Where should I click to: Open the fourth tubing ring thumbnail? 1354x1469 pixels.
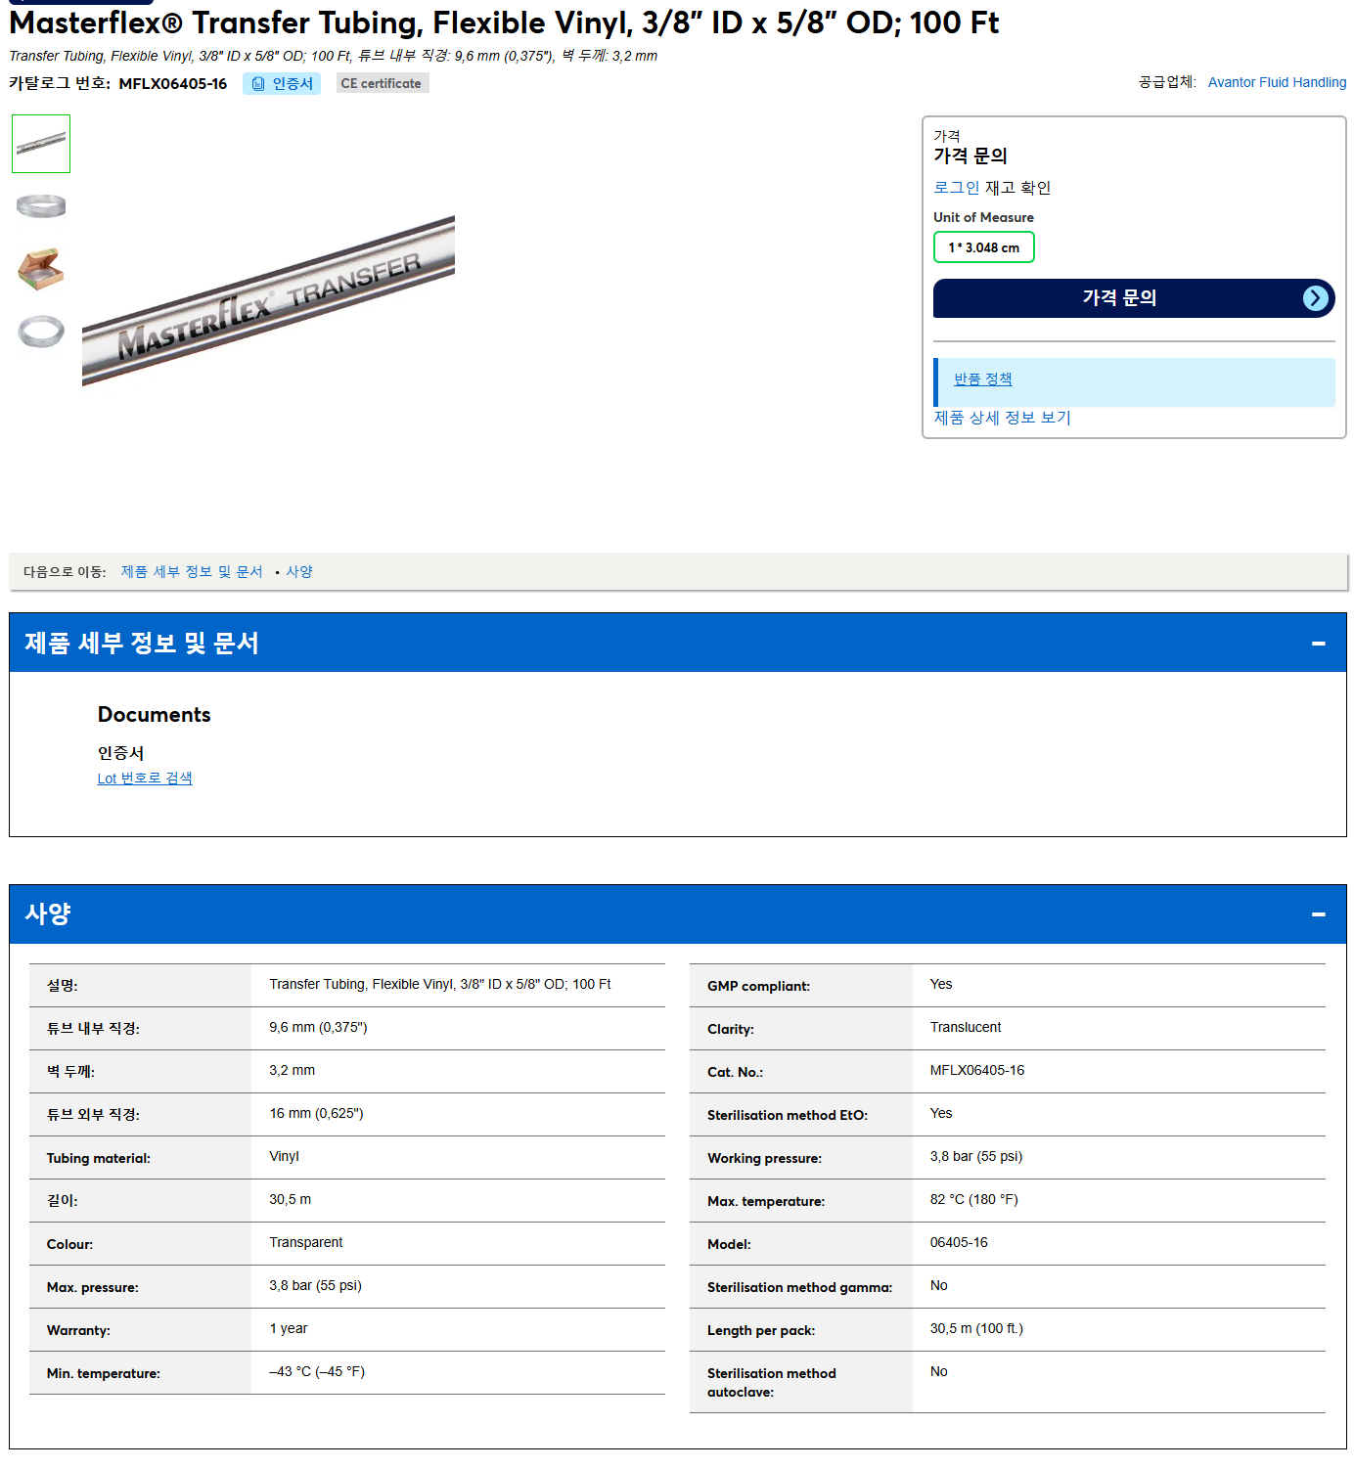click(x=41, y=331)
